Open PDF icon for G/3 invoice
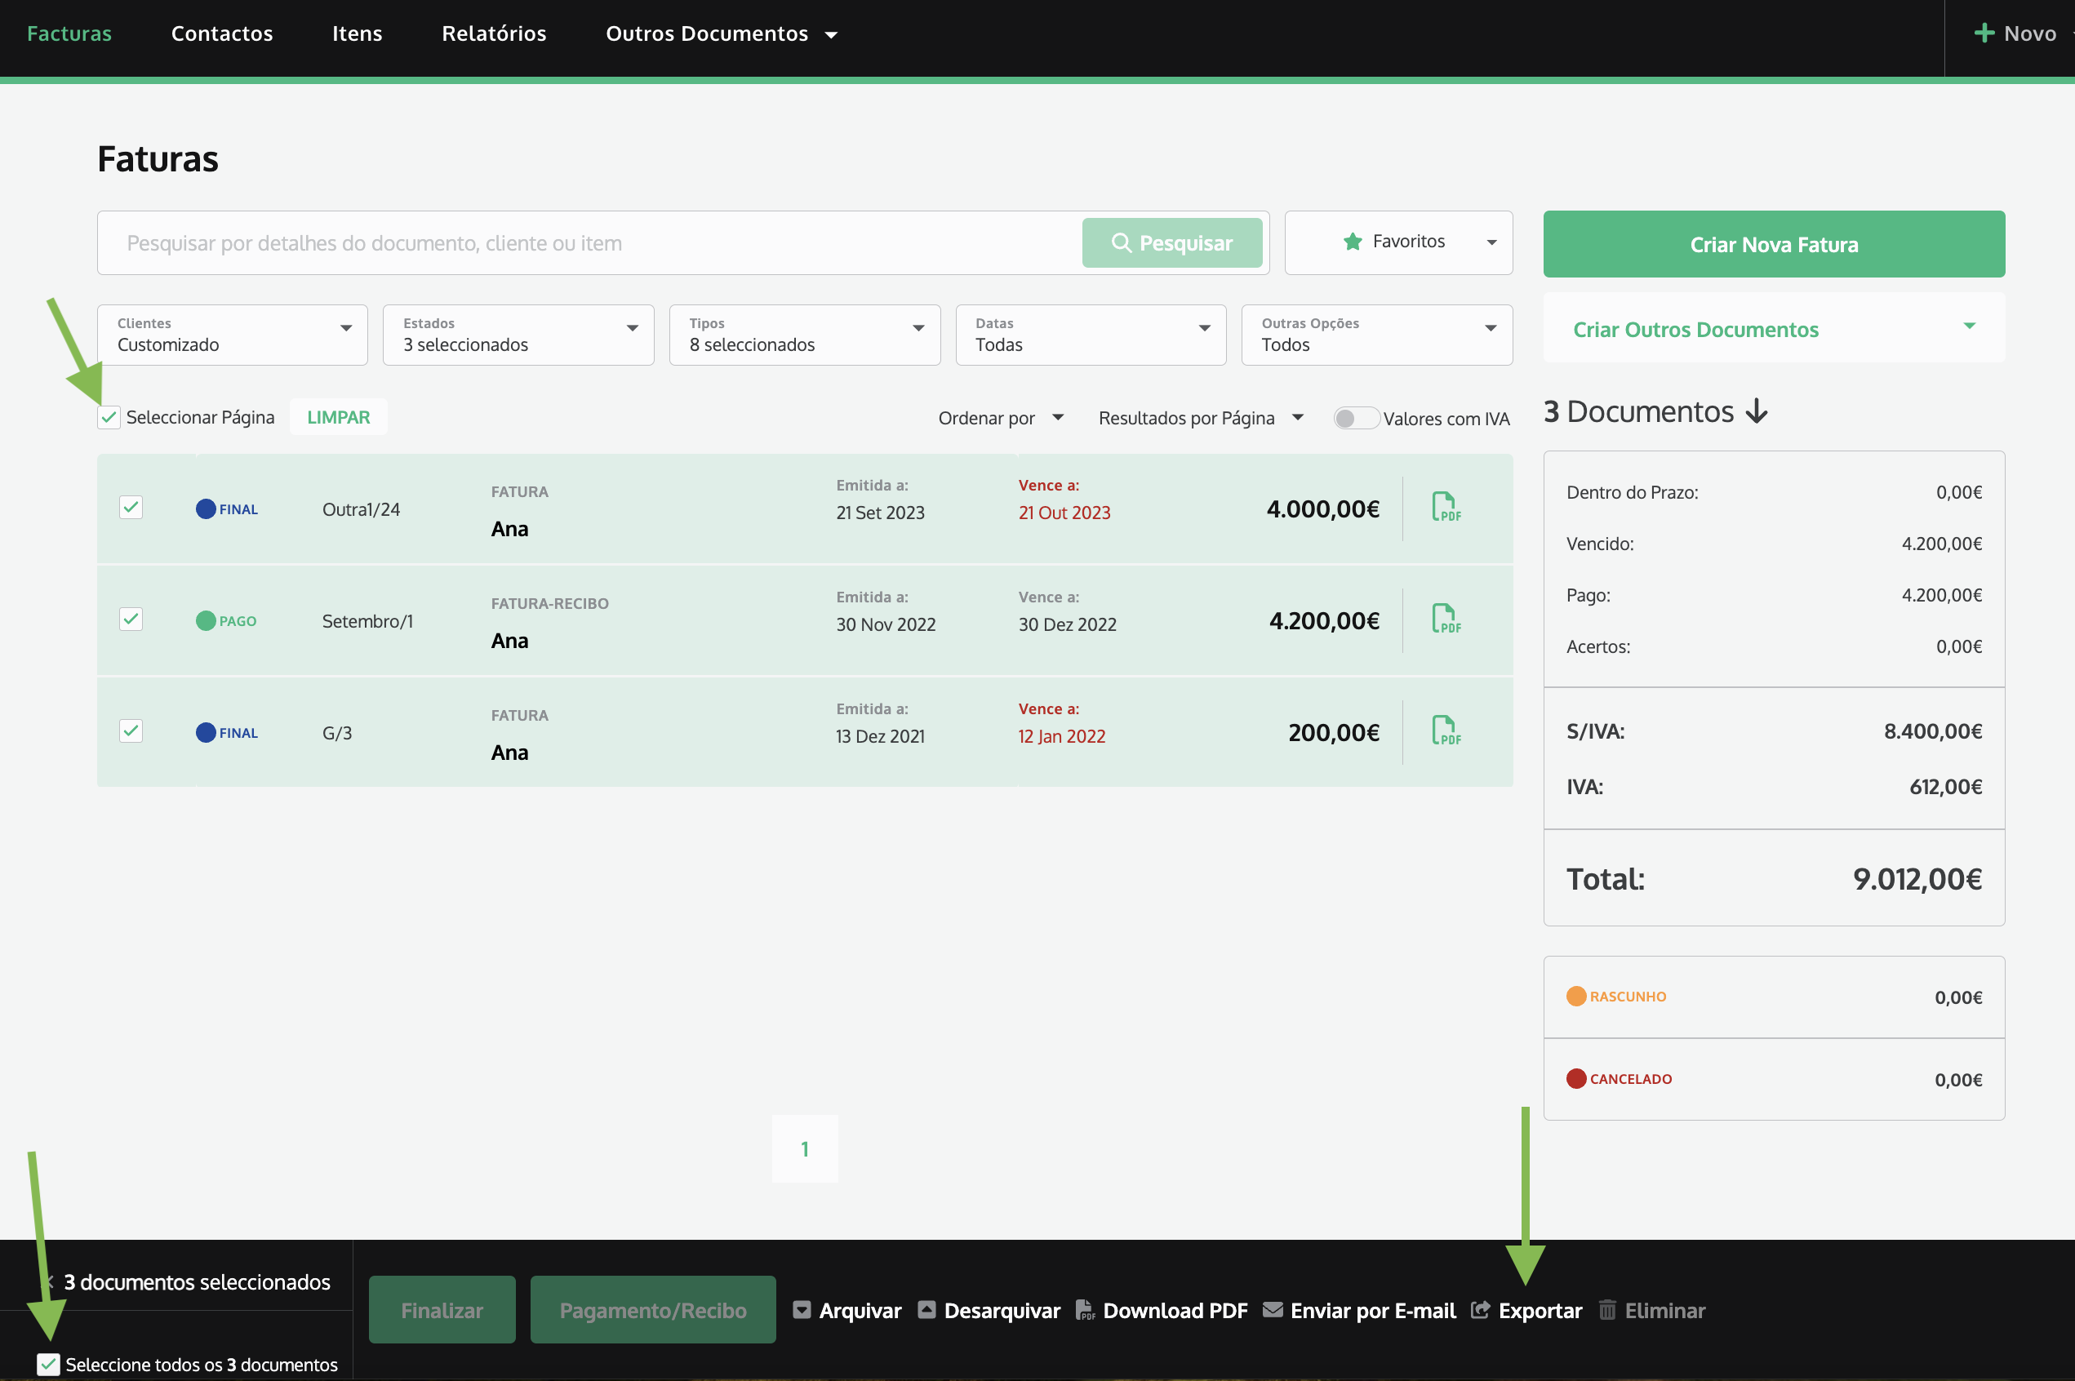 [1446, 731]
